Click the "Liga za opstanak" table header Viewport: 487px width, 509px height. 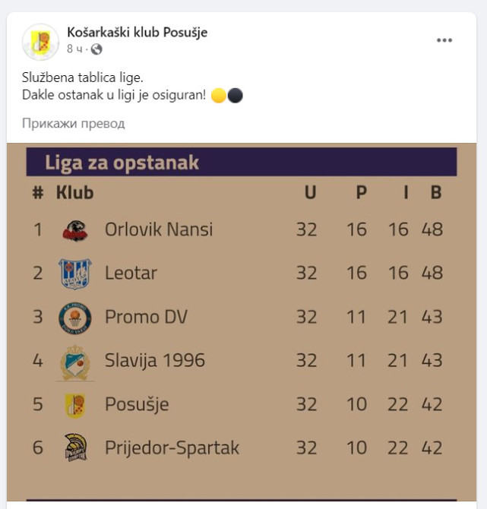122,162
